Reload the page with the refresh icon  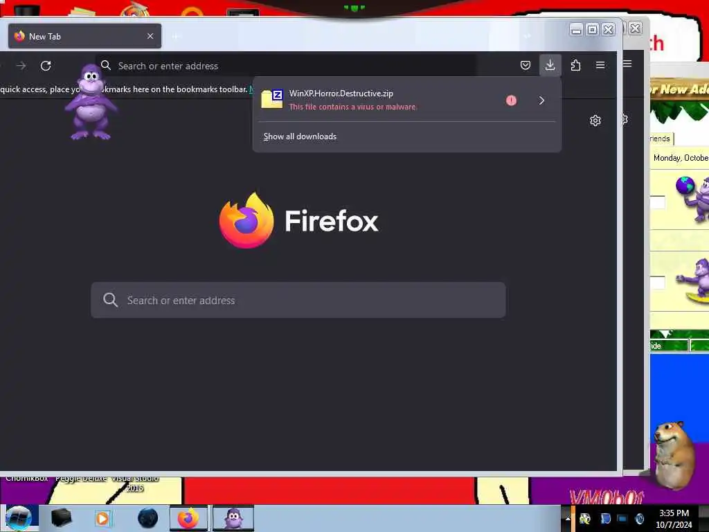(46, 66)
